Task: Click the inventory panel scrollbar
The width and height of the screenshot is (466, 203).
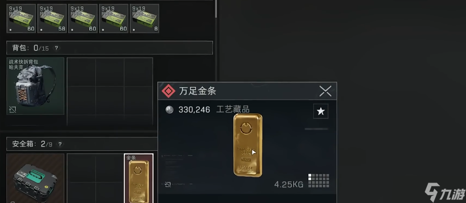Action: click(216, 8)
